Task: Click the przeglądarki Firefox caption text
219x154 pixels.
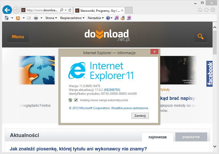Action: pos(35,105)
